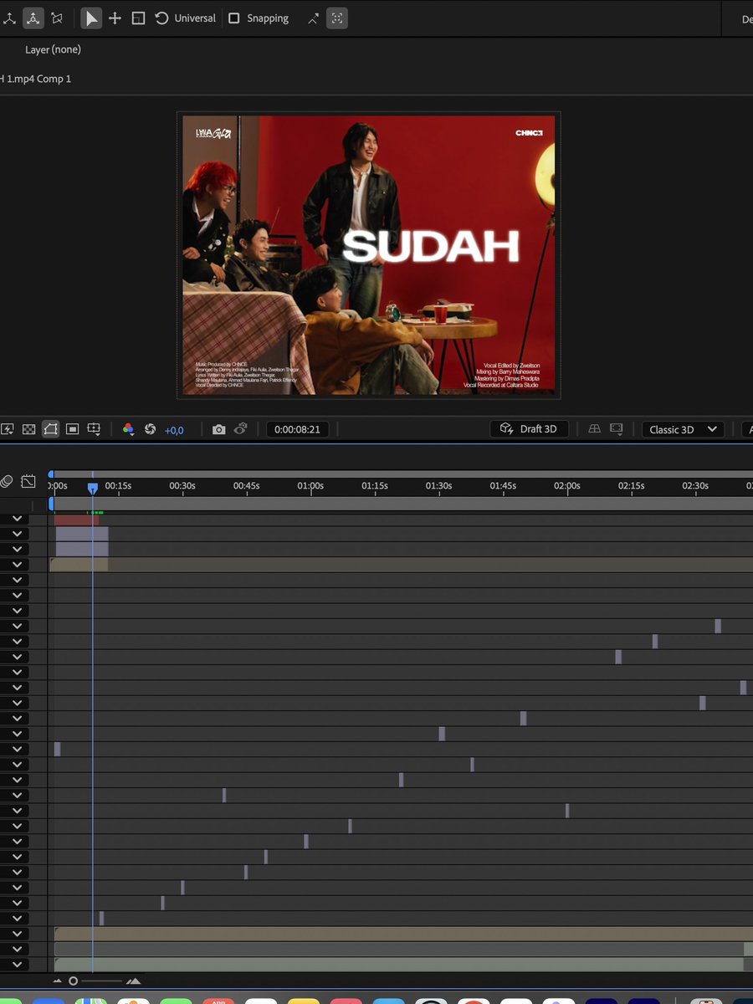The width and height of the screenshot is (753, 1004).
Task: Expand the bottommost layer row chevron
Action: tap(16, 965)
